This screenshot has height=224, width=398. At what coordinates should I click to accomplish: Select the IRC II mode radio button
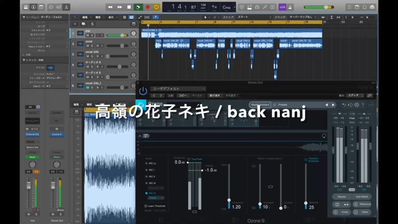tap(146, 177)
